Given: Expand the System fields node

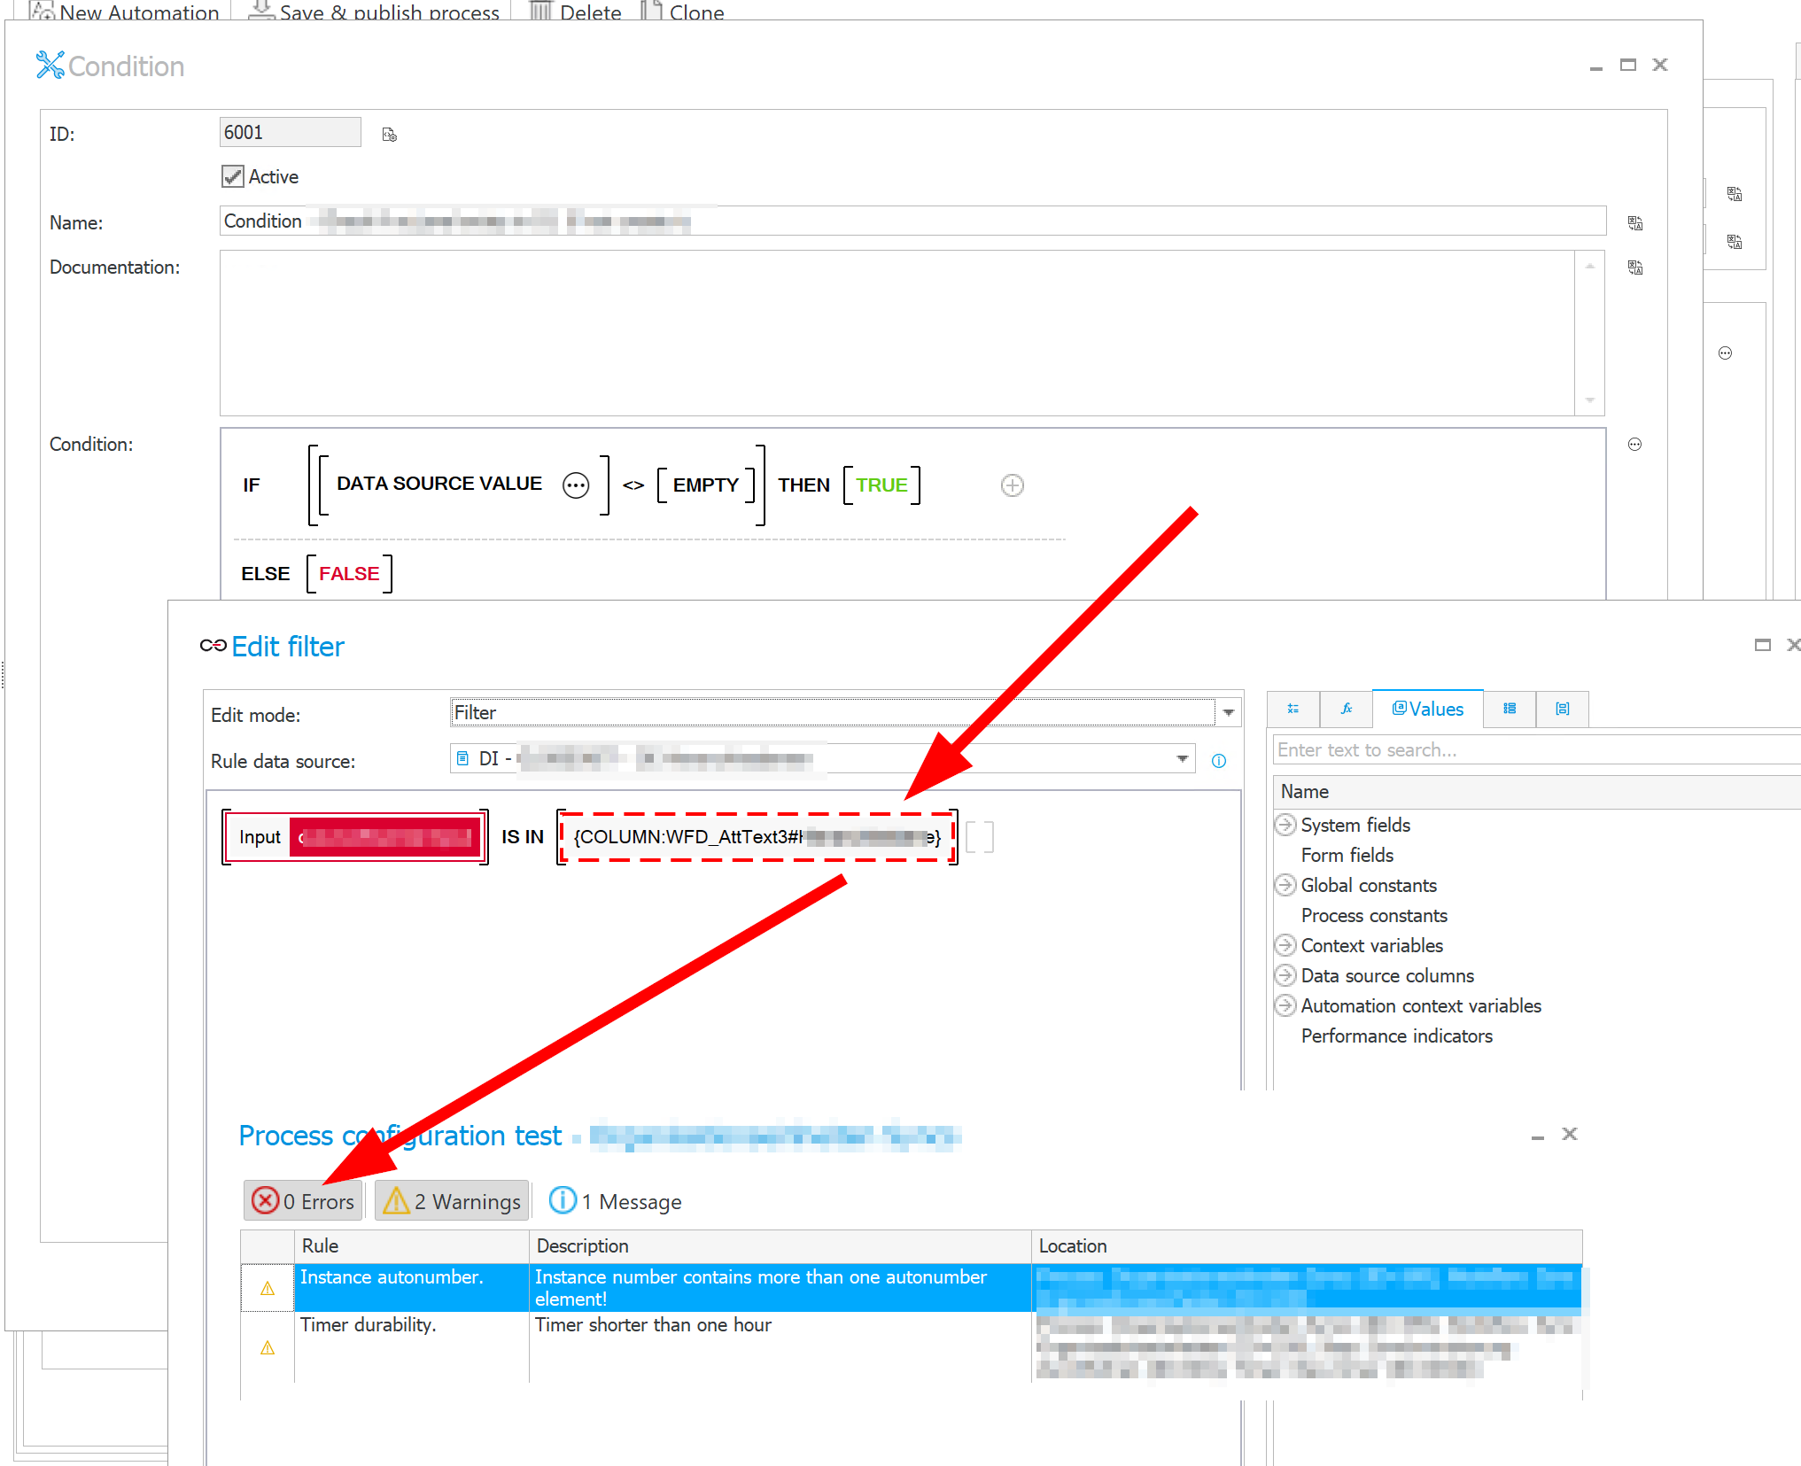Looking at the screenshot, I should pos(1285,825).
